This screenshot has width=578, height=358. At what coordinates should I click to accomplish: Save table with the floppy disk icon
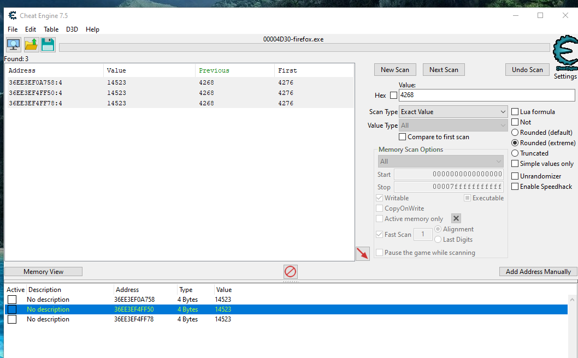(48, 45)
